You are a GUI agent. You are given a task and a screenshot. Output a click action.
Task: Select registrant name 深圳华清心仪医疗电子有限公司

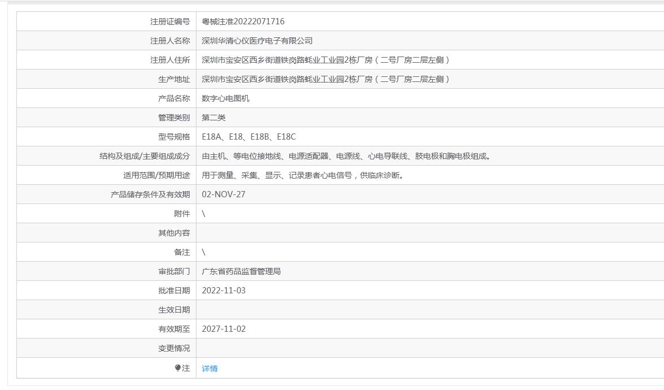[257, 41]
